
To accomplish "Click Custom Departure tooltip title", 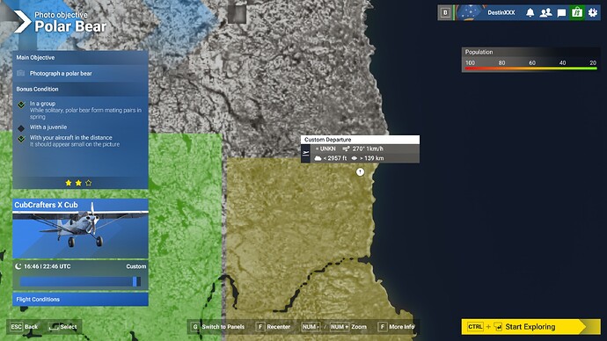I will [328, 140].
